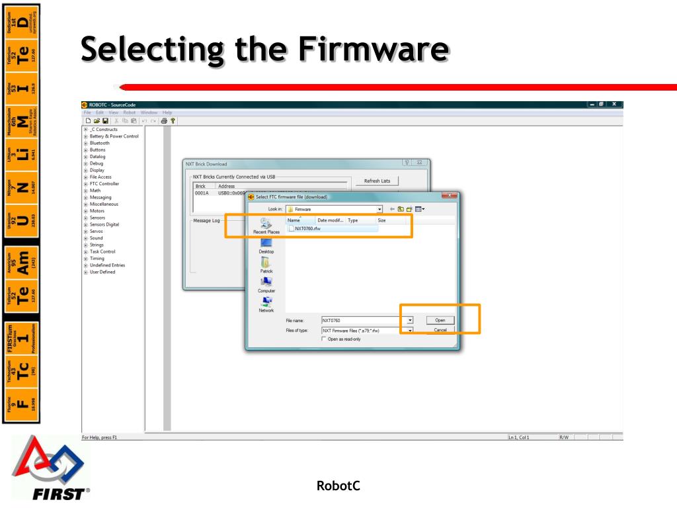Expand the Debug tree node
The height and width of the screenshot is (508, 677).
(85, 164)
